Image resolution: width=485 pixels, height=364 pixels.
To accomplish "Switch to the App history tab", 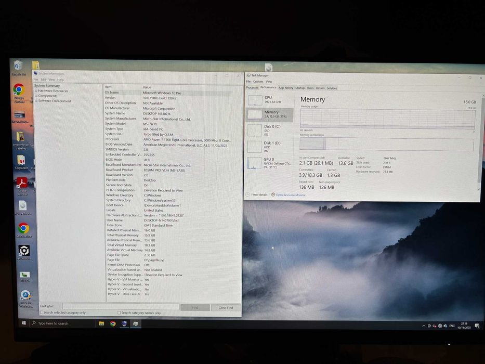I will (x=285, y=88).
